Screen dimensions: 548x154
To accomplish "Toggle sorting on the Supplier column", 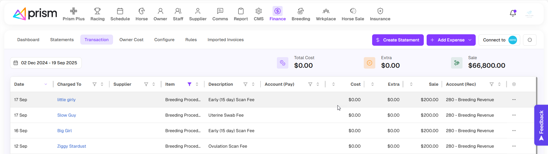I will click(154, 84).
